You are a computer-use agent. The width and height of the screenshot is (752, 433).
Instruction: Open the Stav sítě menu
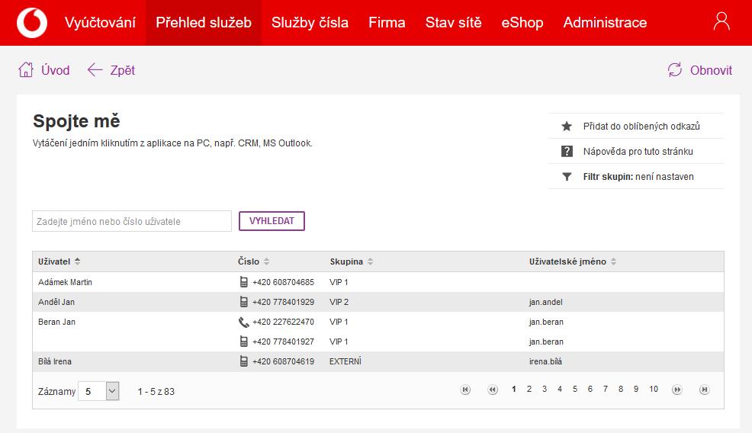453,23
